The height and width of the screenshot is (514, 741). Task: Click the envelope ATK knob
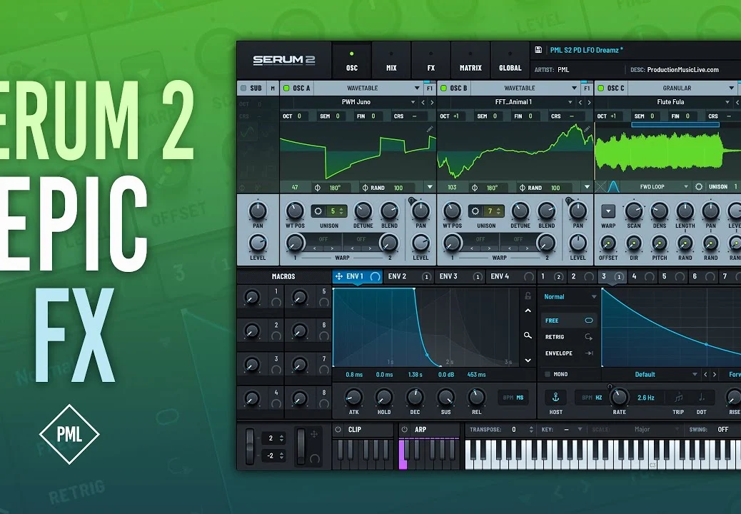click(353, 398)
